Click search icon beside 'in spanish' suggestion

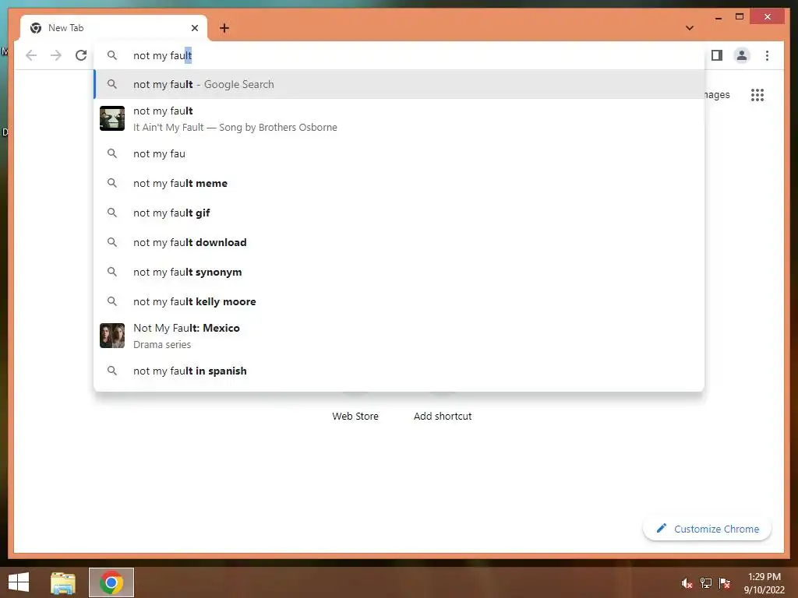coord(112,371)
